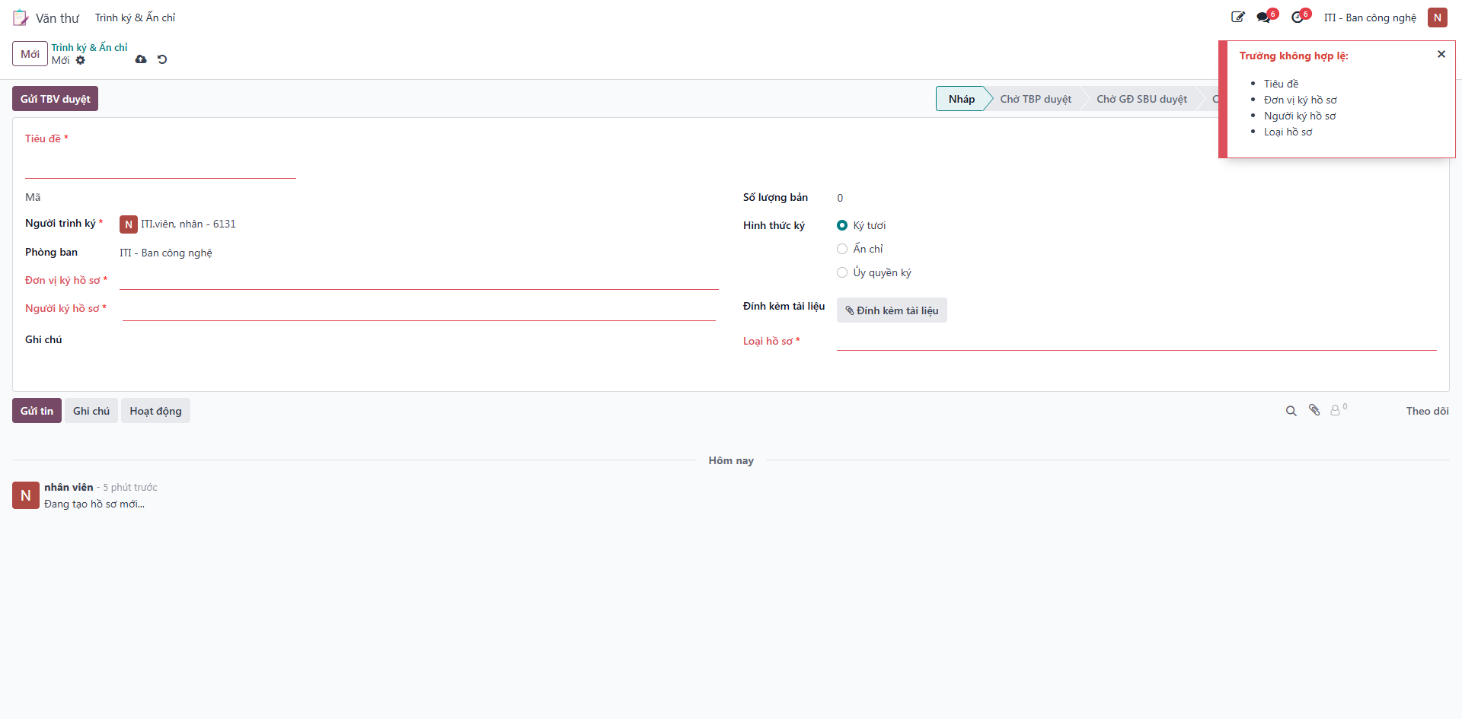Screen dimensions: 1462x719
Task: Click the avatar of nhân viên in chatter
Action: point(26,495)
